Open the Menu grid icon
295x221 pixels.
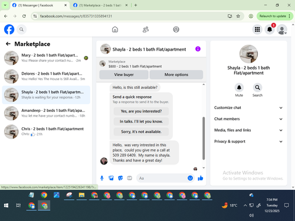point(257,29)
